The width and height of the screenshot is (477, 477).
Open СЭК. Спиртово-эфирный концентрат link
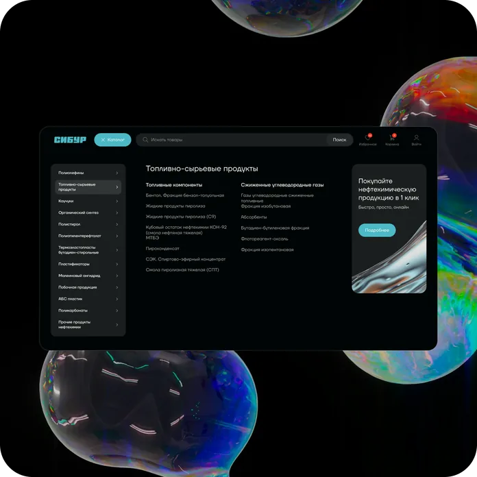point(186,259)
